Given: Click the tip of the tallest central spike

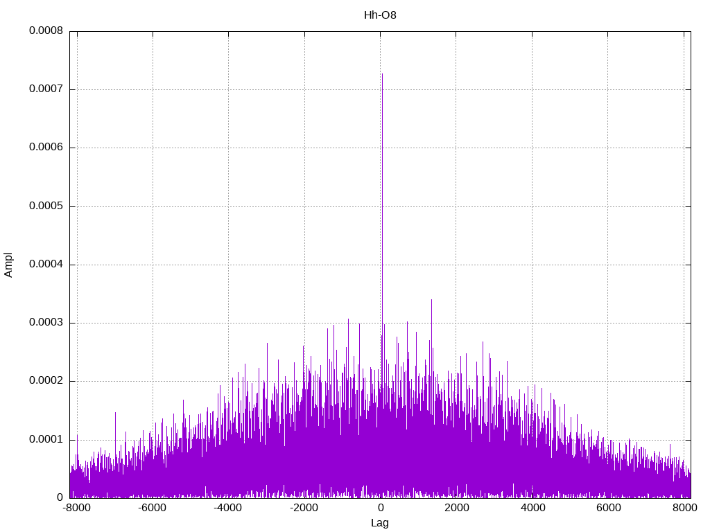Looking at the screenshot, I should 382,74.
